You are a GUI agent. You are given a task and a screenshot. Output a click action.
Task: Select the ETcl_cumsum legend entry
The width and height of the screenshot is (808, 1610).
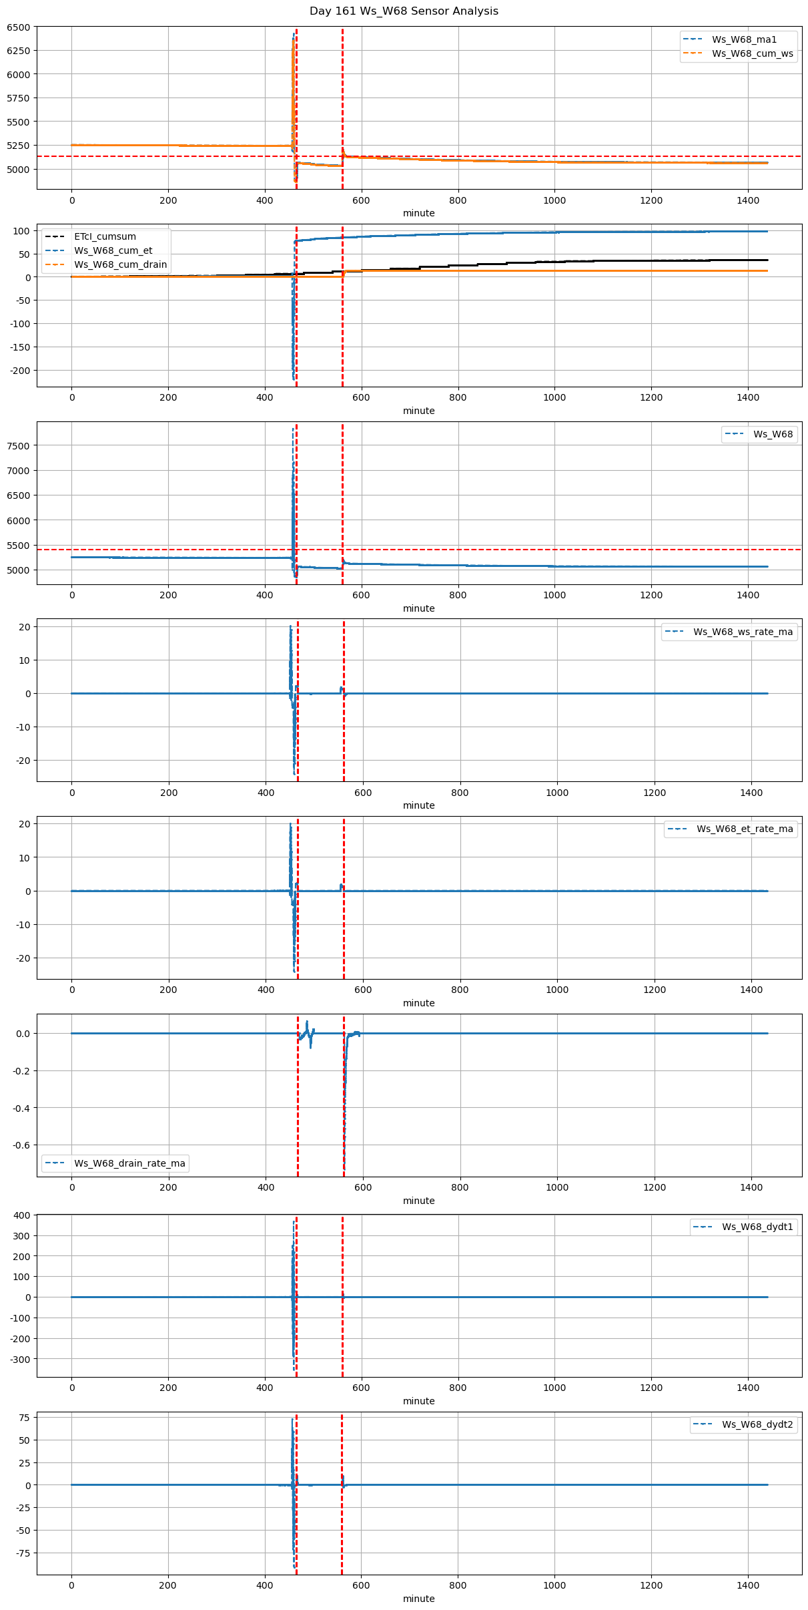click(105, 236)
